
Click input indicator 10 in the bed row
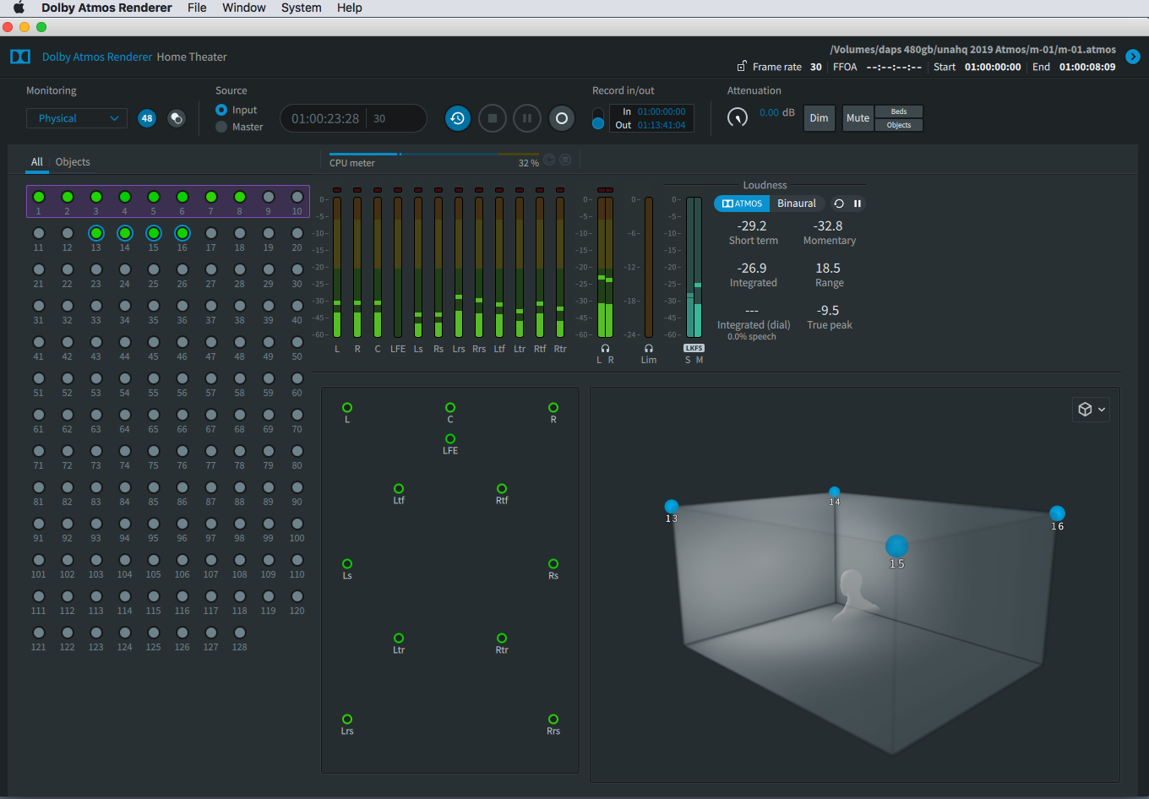tap(297, 197)
